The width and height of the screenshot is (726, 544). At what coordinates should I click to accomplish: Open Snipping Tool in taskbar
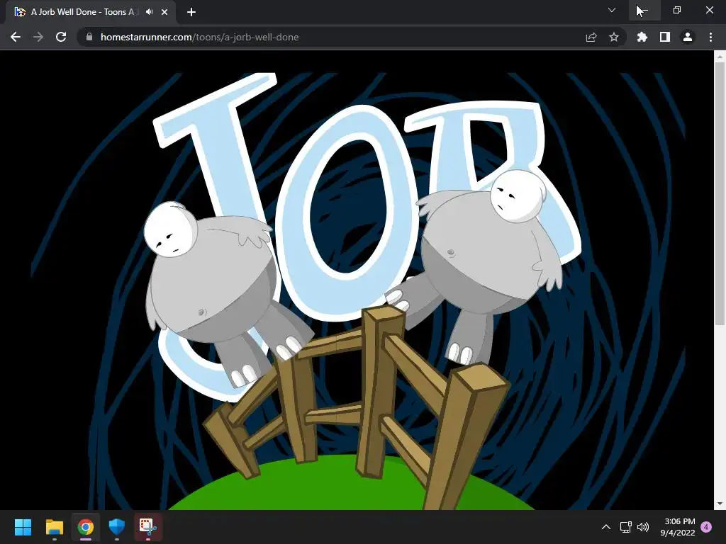click(x=148, y=527)
